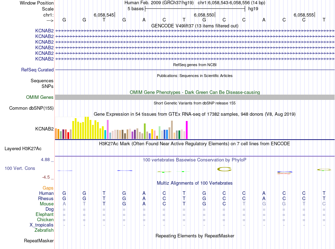Click the large olive C conservation logo
Viewport: 335px width, 249px height.
click(x=224, y=169)
